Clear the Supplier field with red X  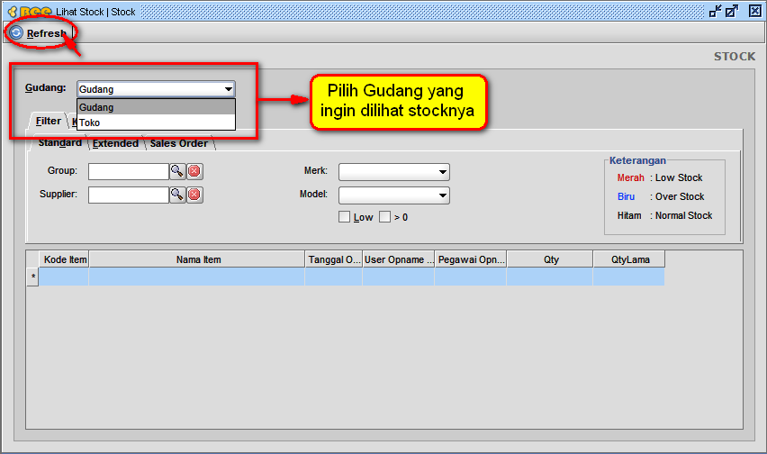pos(194,195)
